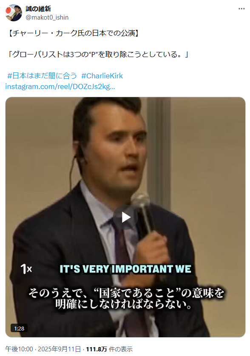Open the post timestamp 午後10:00 · 2025年9月11日

(43, 349)
